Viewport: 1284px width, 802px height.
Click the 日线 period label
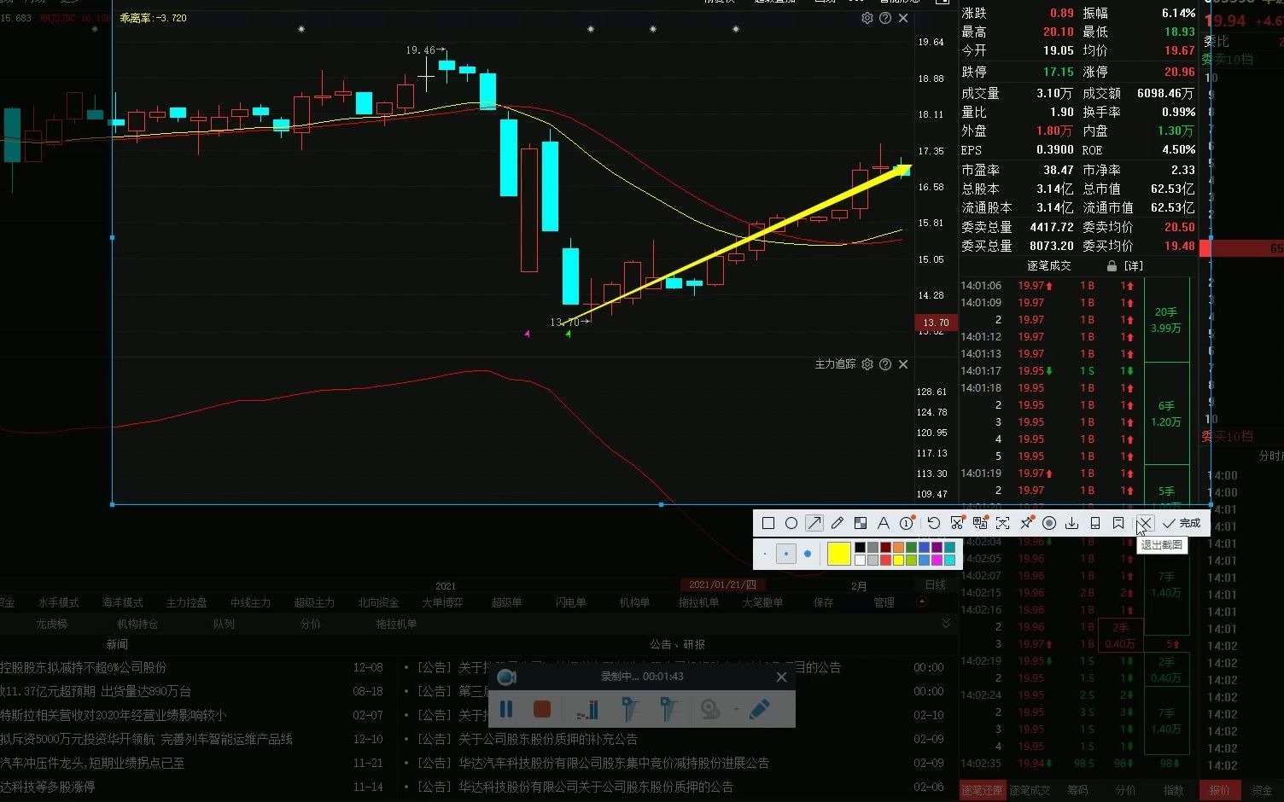[x=935, y=584]
